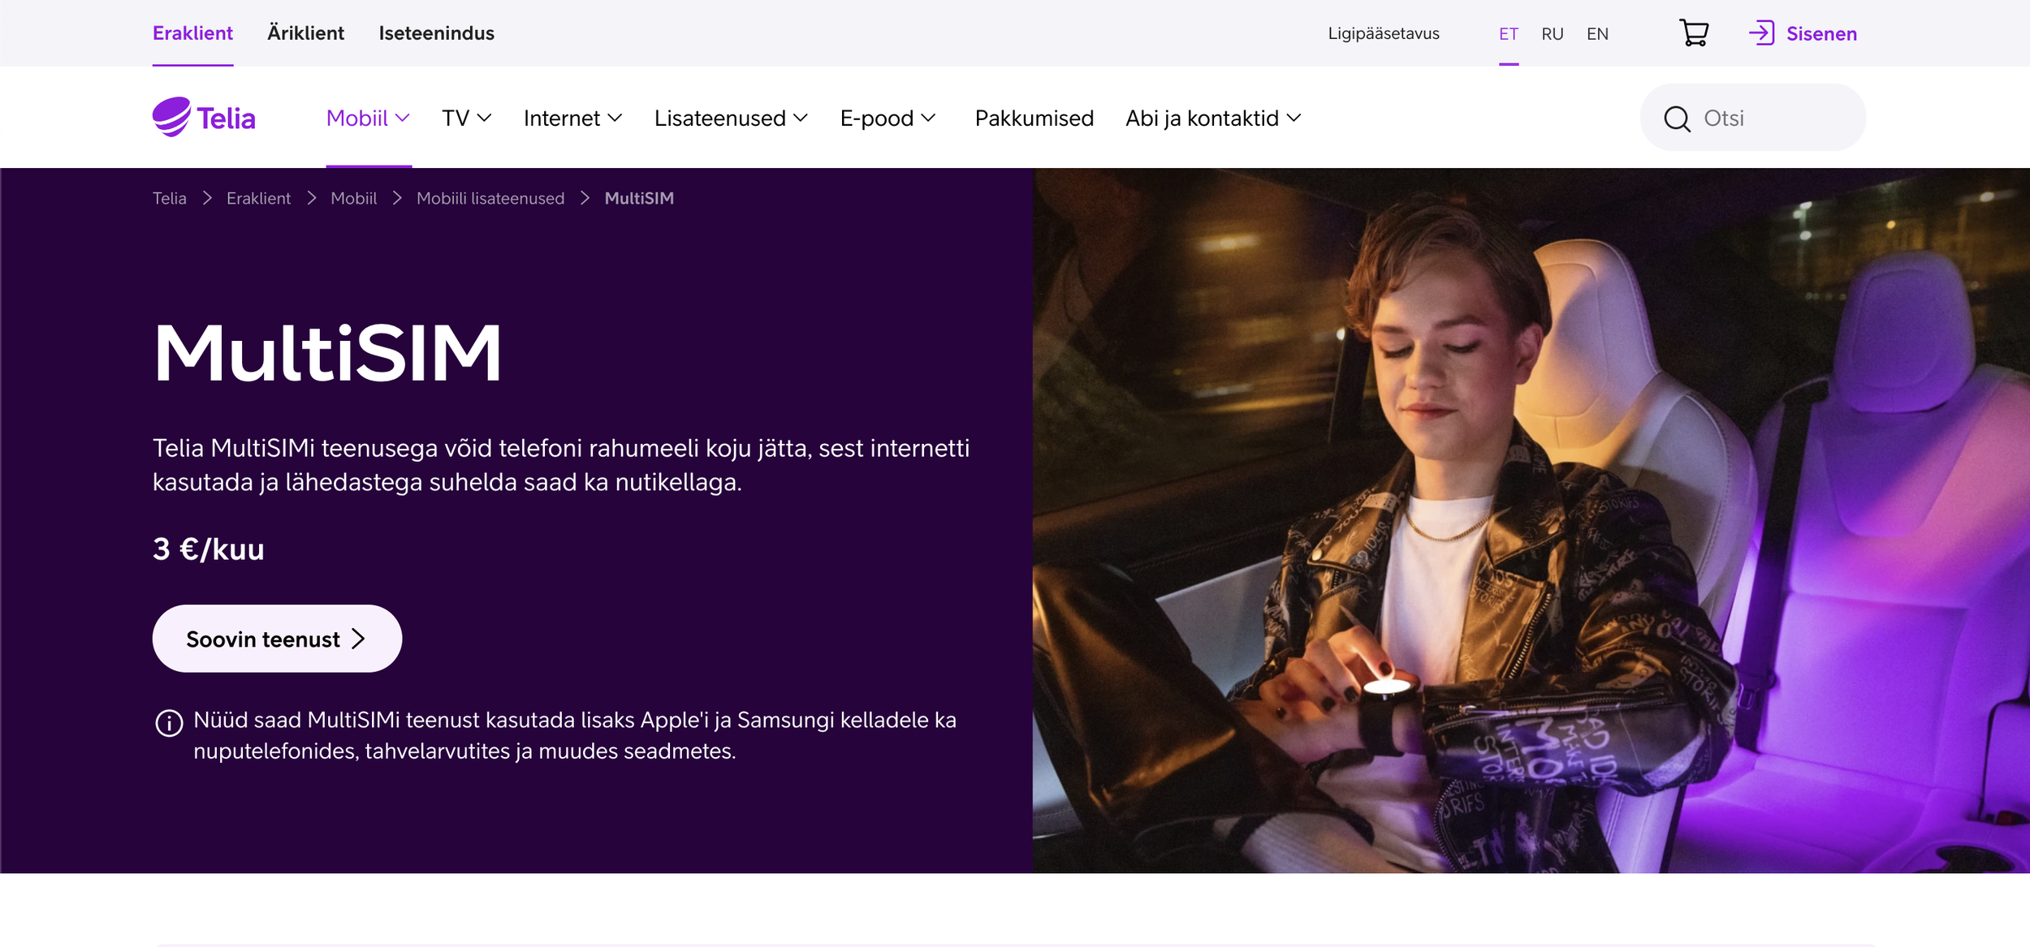Open the E-pood dropdown
2030x947 pixels.
(x=888, y=118)
